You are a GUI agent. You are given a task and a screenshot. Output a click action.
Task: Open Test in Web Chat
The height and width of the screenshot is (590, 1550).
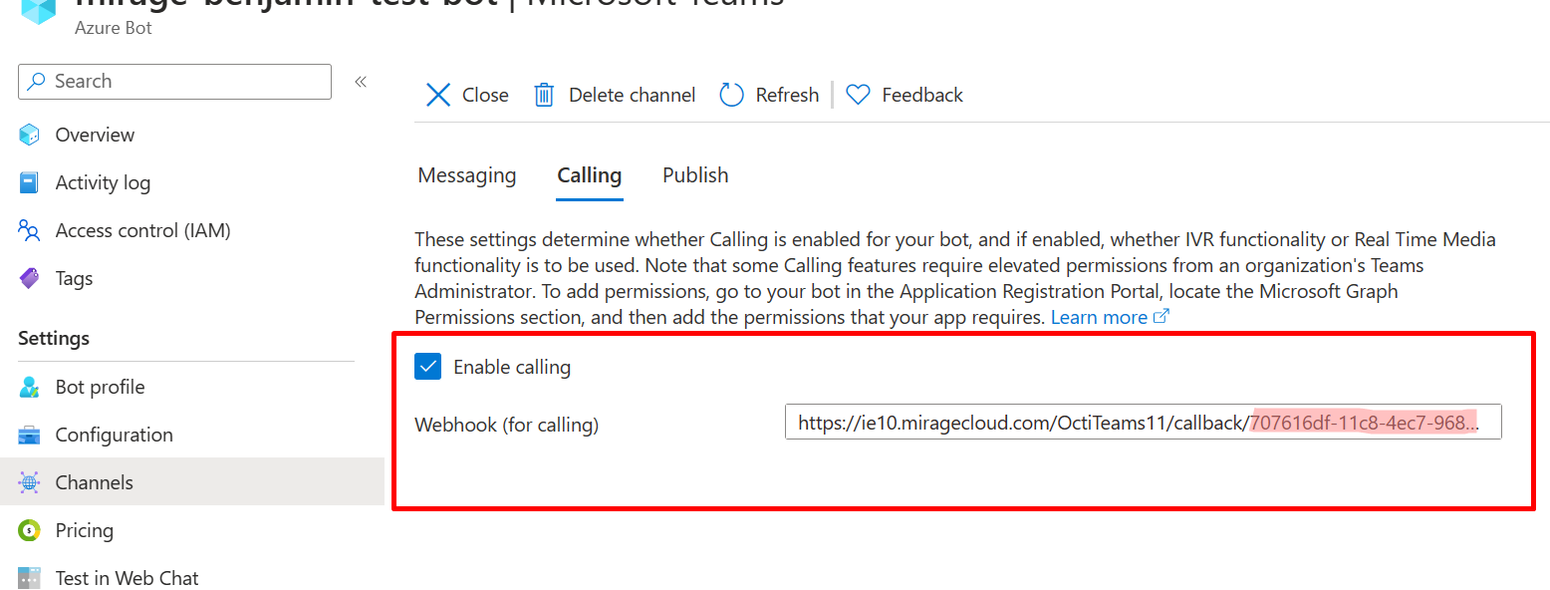click(127, 578)
